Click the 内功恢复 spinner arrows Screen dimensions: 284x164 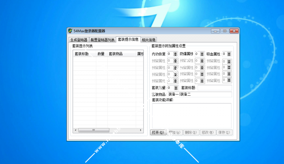coord(175,54)
